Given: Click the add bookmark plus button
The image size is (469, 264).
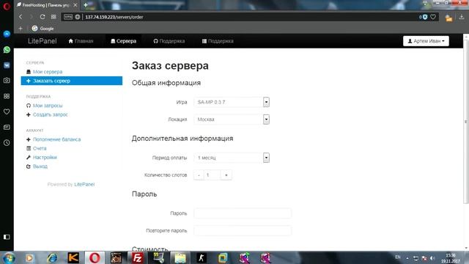Looking at the screenshot, I should 21,29.
